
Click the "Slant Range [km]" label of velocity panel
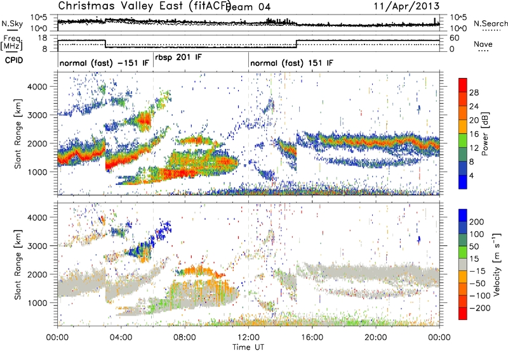18,265
